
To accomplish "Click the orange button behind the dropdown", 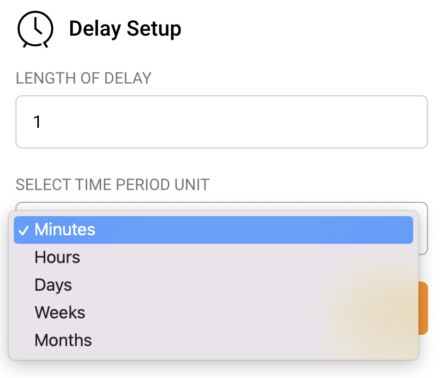I will (424, 308).
